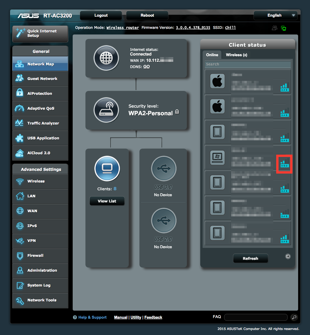Click the FAQ search magnifier button
The width and height of the screenshot is (310, 335).
(x=294, y=317)
